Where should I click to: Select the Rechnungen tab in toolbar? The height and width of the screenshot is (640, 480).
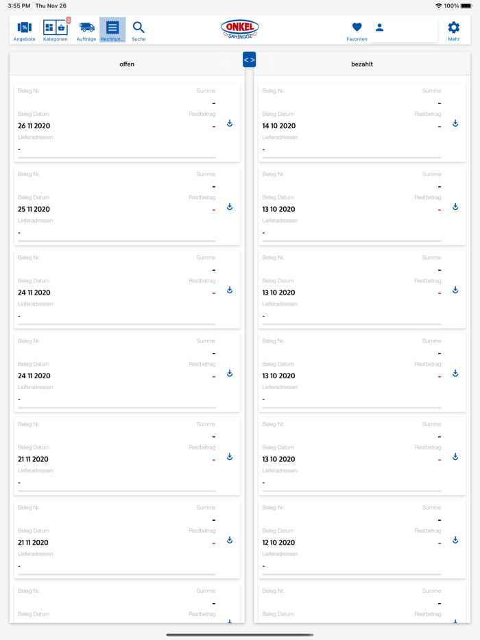[x=112, y=30]
